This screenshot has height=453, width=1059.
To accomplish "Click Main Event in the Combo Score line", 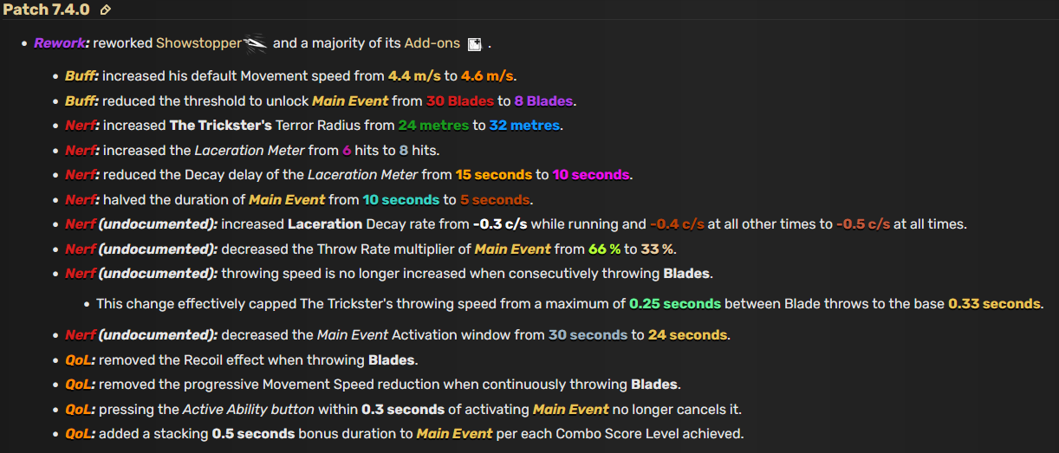I will [x=454, y=433].
